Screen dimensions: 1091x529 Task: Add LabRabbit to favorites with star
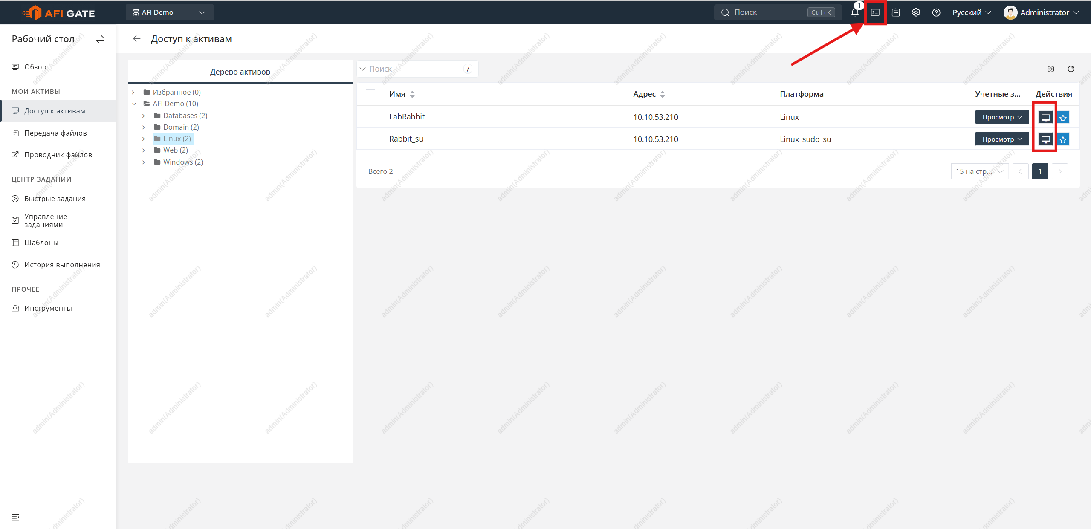coord(1063,118)
